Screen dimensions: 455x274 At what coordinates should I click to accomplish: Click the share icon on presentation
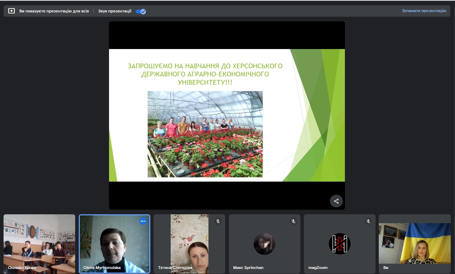click(336, 201)
